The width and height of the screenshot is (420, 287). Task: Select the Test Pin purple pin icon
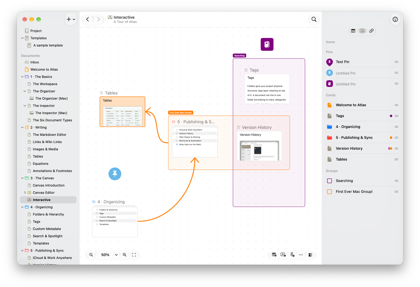point(330,62)
